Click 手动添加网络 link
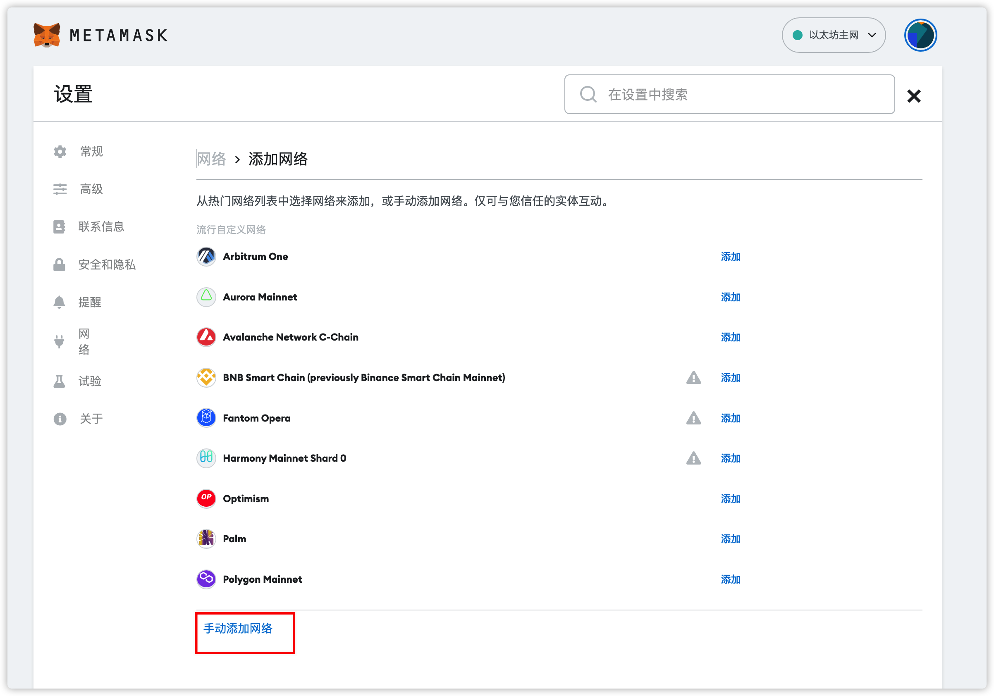The height and width of the screenshot is (696, 994). click(x=238, y=628)
